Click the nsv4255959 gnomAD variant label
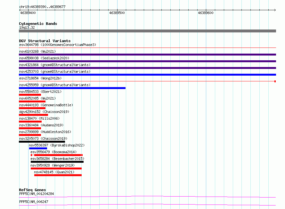This screenshot has height=209, width=285. pyautogui.click(x=55, y=85)
